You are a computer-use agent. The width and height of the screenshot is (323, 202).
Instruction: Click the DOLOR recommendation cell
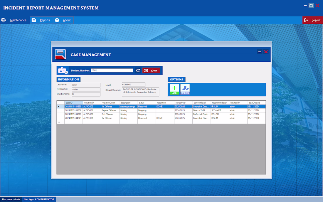220,114
